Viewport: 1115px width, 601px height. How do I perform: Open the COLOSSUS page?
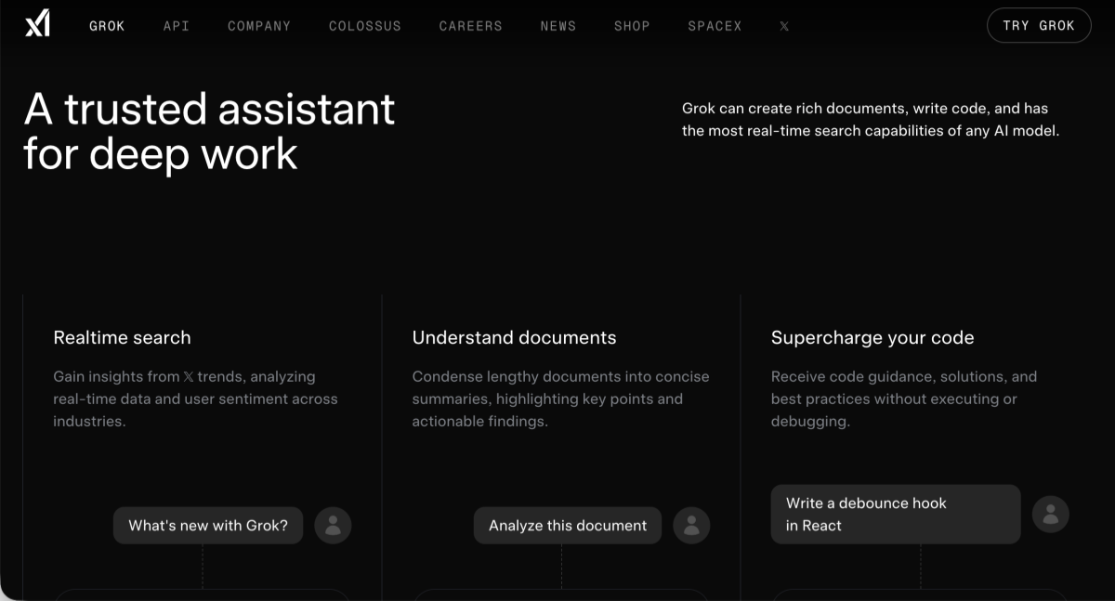364,26
